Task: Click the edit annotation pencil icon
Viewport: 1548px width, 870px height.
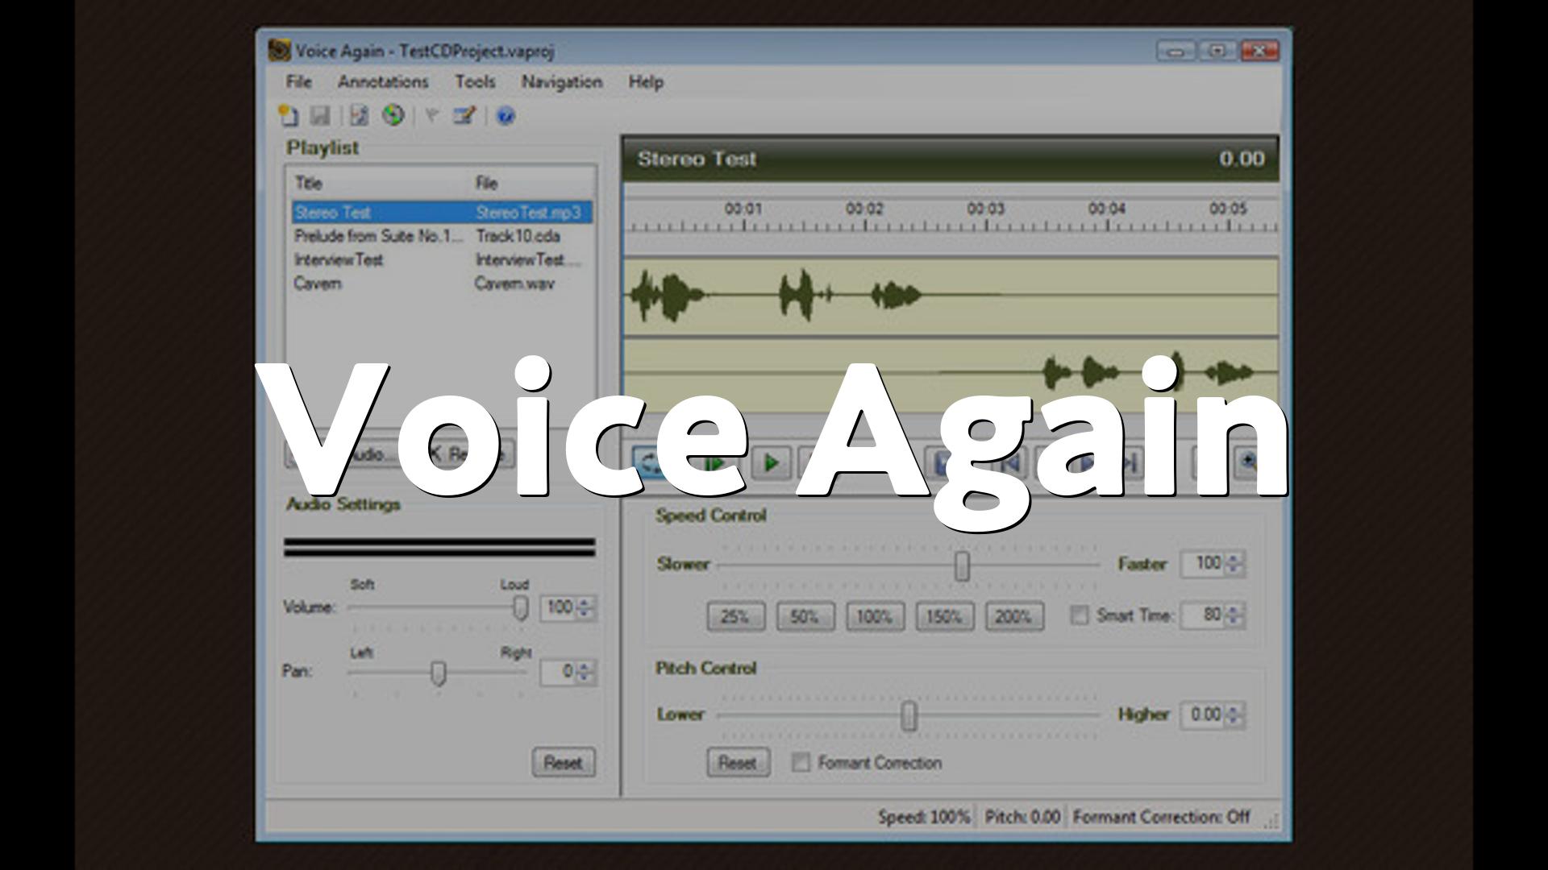Action: (464, 116)
